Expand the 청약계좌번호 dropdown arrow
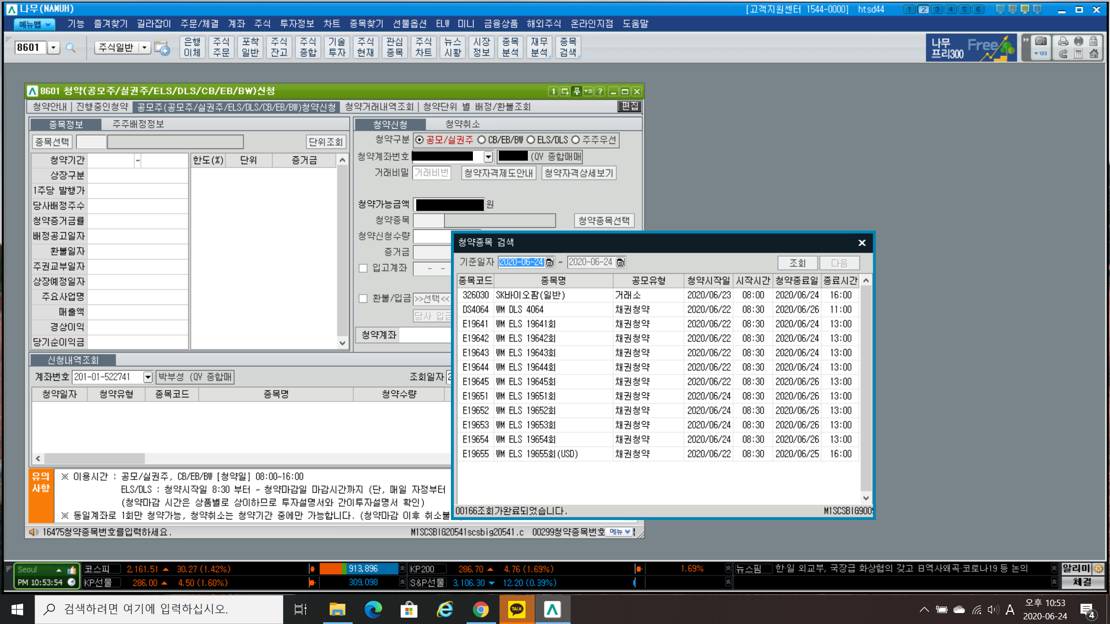Viewport: 1110px width, 624px height. 489,157
